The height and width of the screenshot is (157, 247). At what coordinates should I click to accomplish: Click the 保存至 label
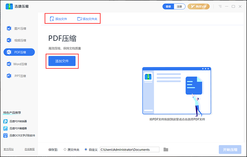[53, 150]
